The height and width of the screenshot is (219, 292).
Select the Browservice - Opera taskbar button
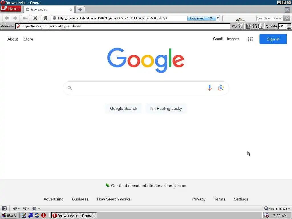click(74, 216)
